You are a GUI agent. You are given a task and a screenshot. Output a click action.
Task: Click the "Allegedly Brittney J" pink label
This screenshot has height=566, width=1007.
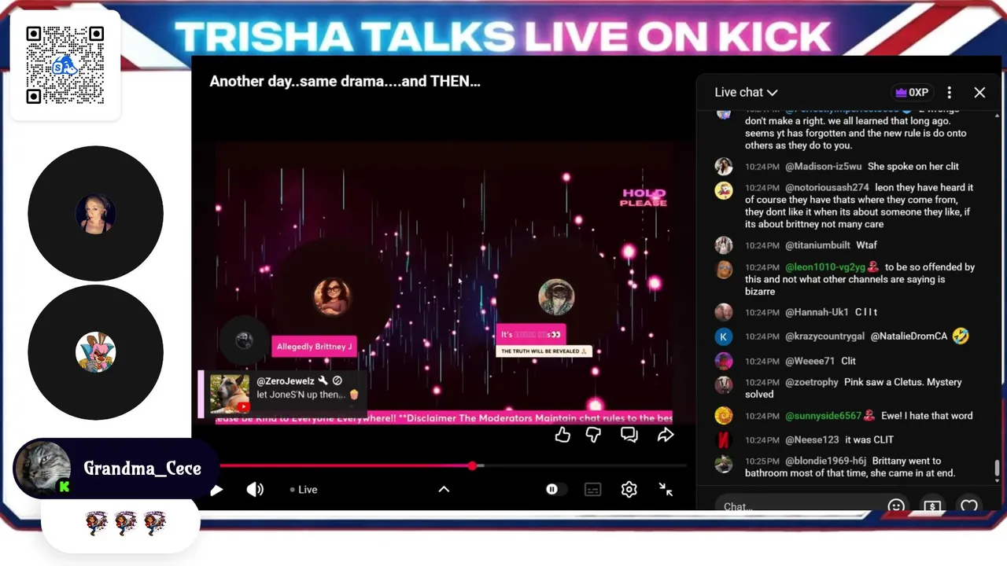pos(314,347)
